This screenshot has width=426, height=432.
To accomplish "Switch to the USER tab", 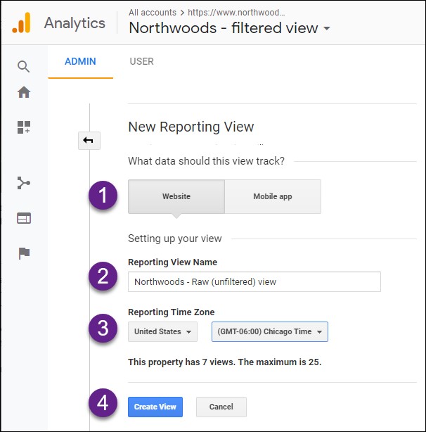I will point(142,61).
